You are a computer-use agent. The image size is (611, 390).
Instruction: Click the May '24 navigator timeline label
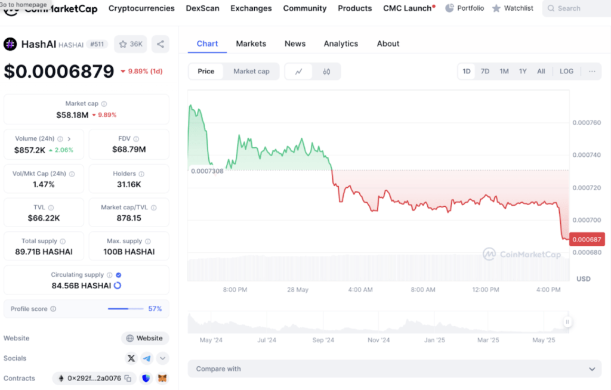[211, 340]
